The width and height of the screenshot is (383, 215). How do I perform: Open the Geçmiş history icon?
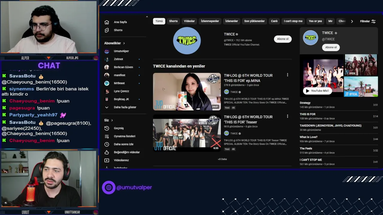tap(107, 128)
